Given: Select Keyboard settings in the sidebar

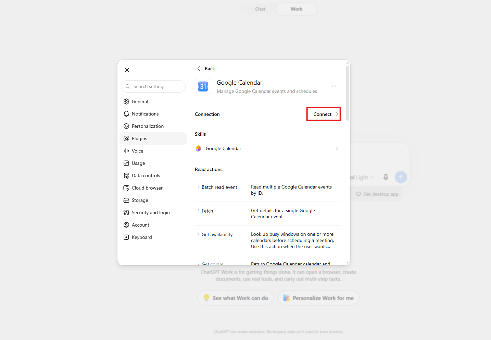Looking at the screenshot, I should [153, 237].
